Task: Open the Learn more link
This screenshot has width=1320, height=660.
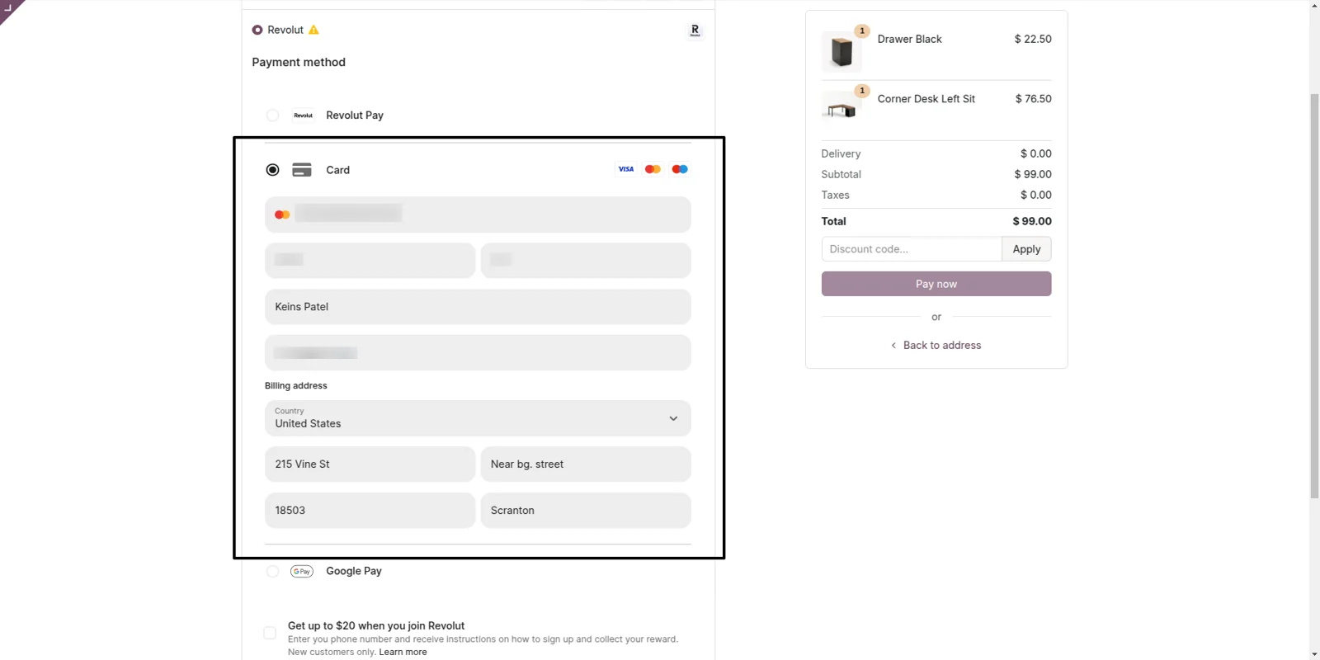Action: click(x=403, y=652)
